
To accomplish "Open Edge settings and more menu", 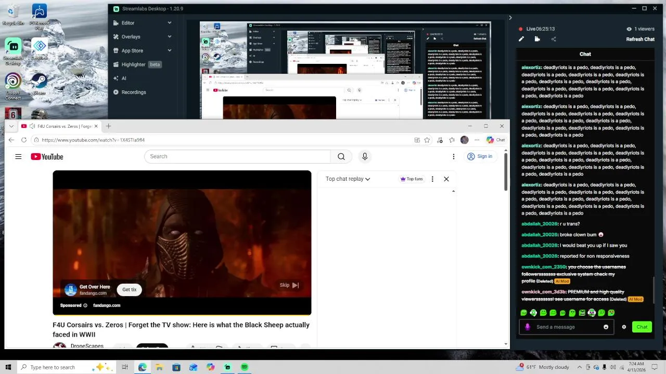I will pyautogui.click(x=477, y=140).
